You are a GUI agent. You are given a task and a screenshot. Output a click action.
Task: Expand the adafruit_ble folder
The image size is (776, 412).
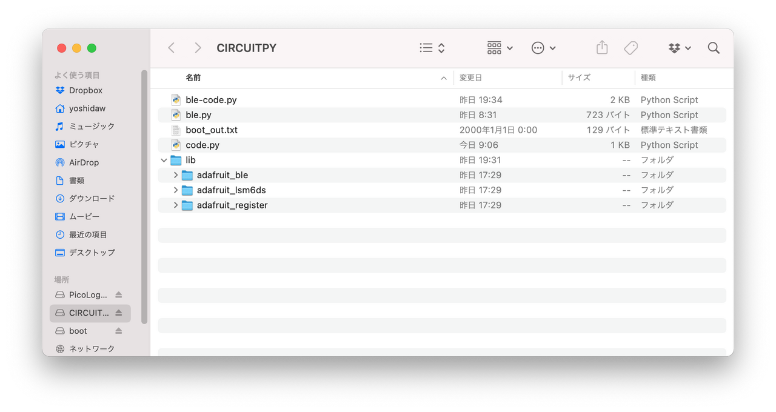[175, 174]
